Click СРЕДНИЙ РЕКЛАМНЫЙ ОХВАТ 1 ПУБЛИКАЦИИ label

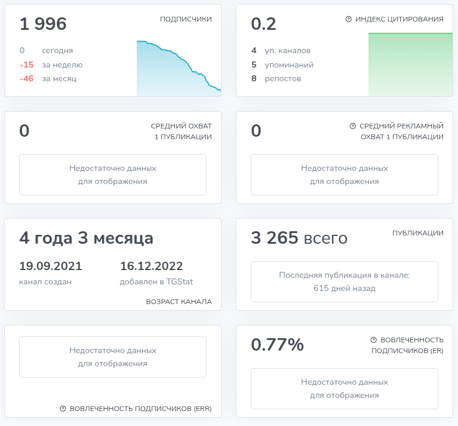[402, 131]
